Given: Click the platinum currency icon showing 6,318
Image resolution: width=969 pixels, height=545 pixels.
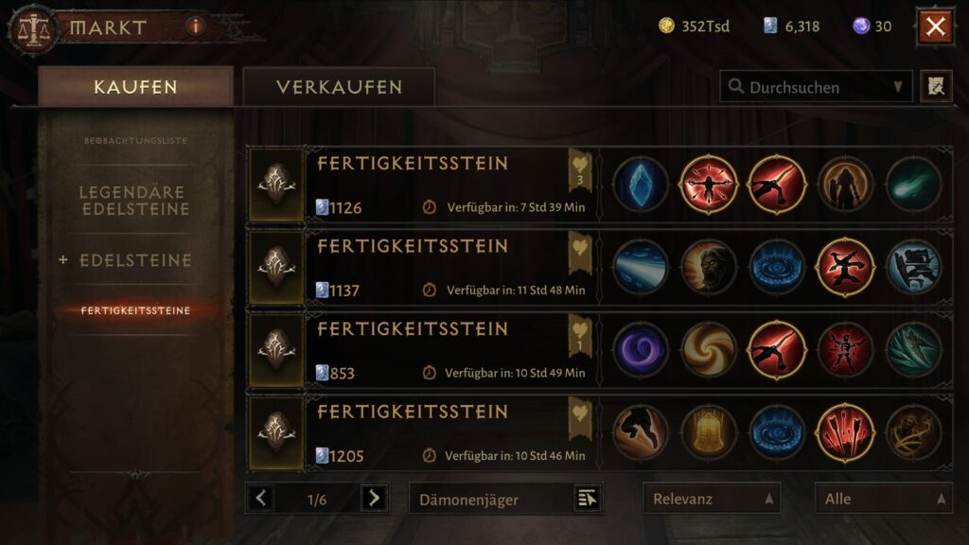Looking at the screenshot, I should [770, 26].
